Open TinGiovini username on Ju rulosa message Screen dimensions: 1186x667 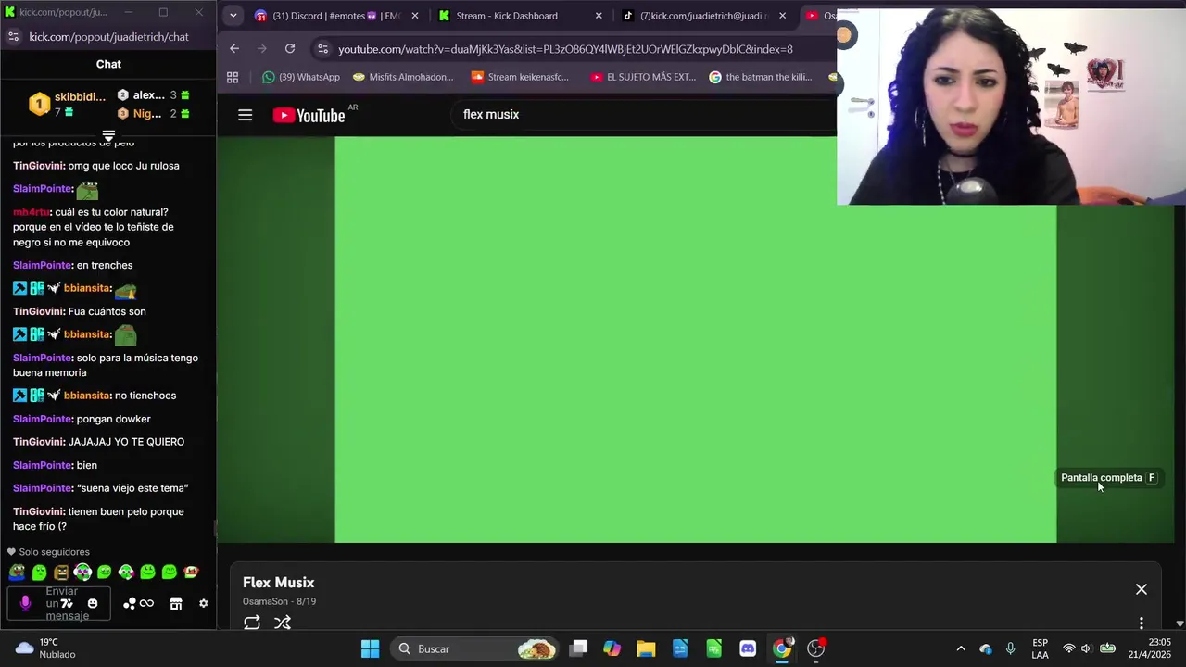pos(38,166)
